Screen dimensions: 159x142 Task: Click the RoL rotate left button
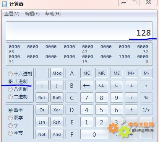click(42, 98)
